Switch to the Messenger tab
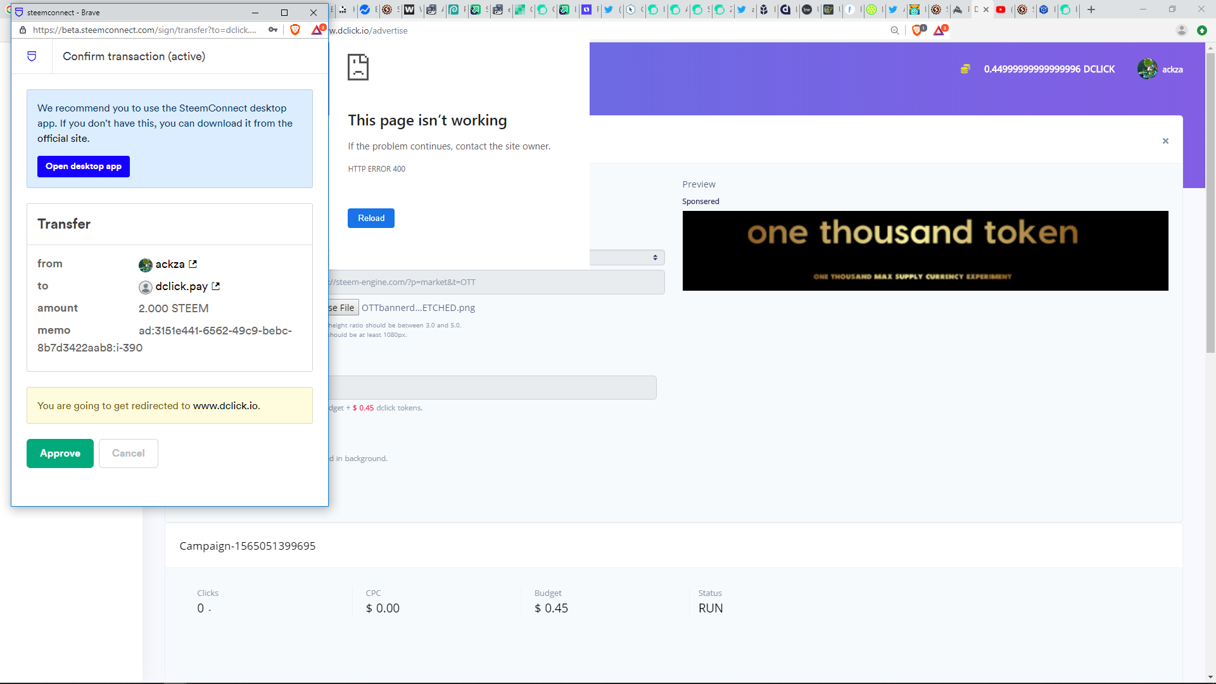Screen dimensions: 1216x684 (x=365, y=9)
